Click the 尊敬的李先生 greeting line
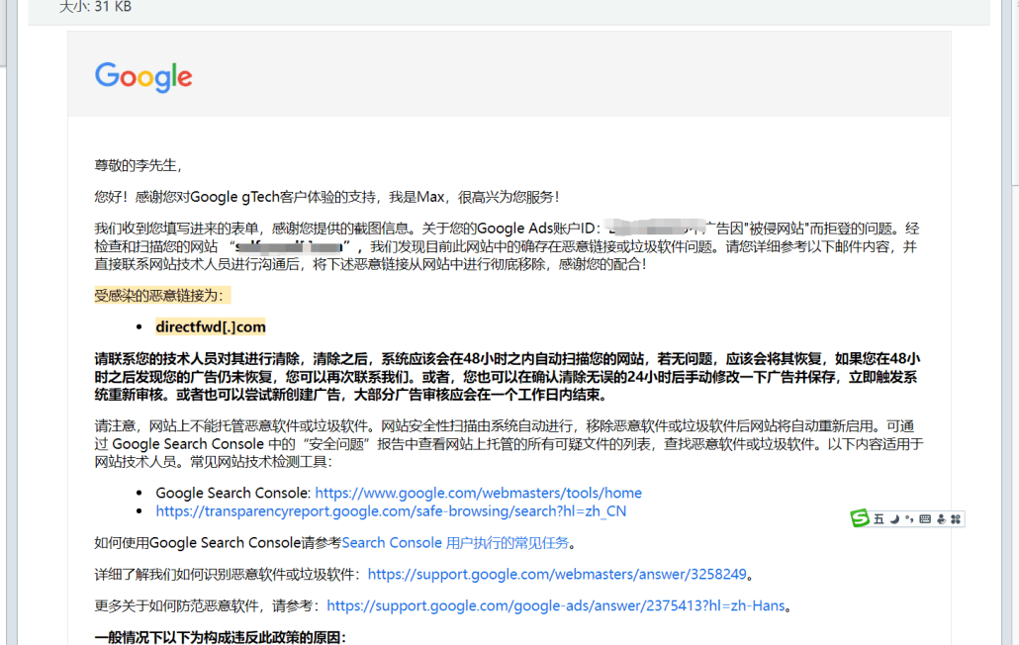Image resolution: width=1019 pixels, height=645 pixels. (138, 165)
